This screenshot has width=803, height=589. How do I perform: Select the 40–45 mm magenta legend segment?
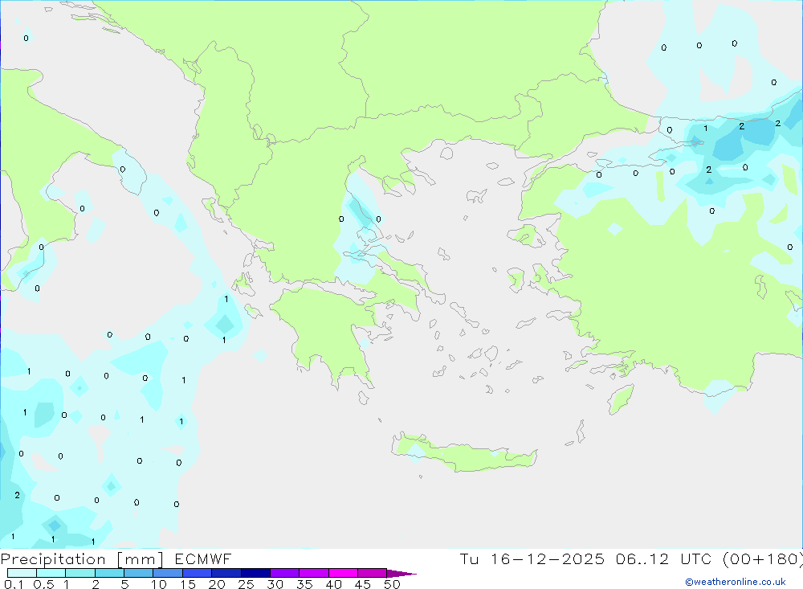point(343,573)
